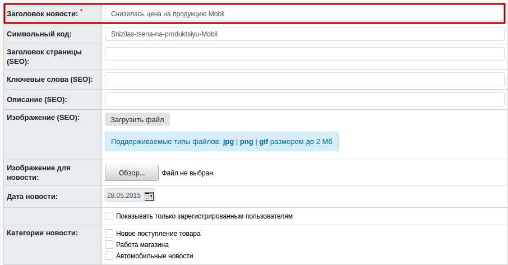Click the 'Категории новости:' label

point(42,233)
